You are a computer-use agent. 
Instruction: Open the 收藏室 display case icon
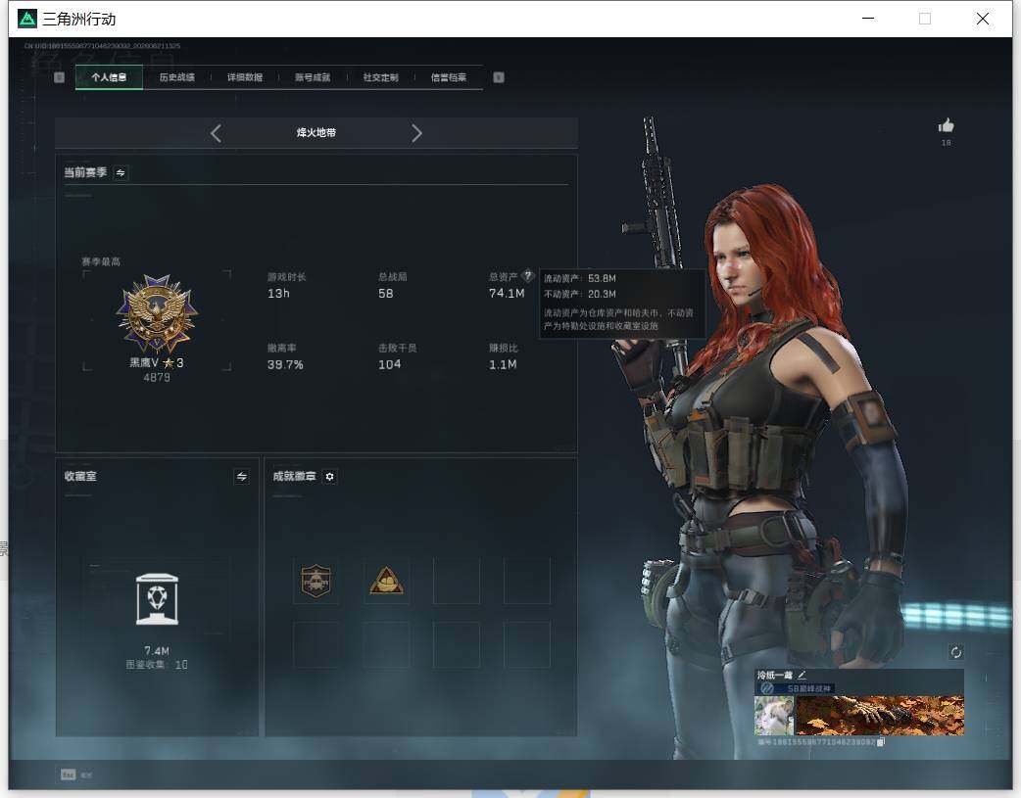(x=157, y=599)
